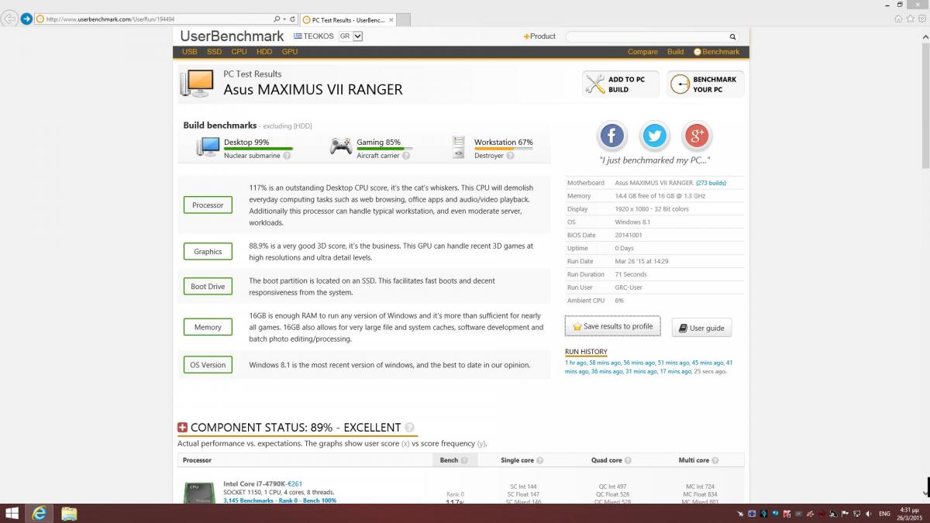The width and height of the screenshot is (930, 523).
Task: Click the Graphics button
Action: click(208, 252)
